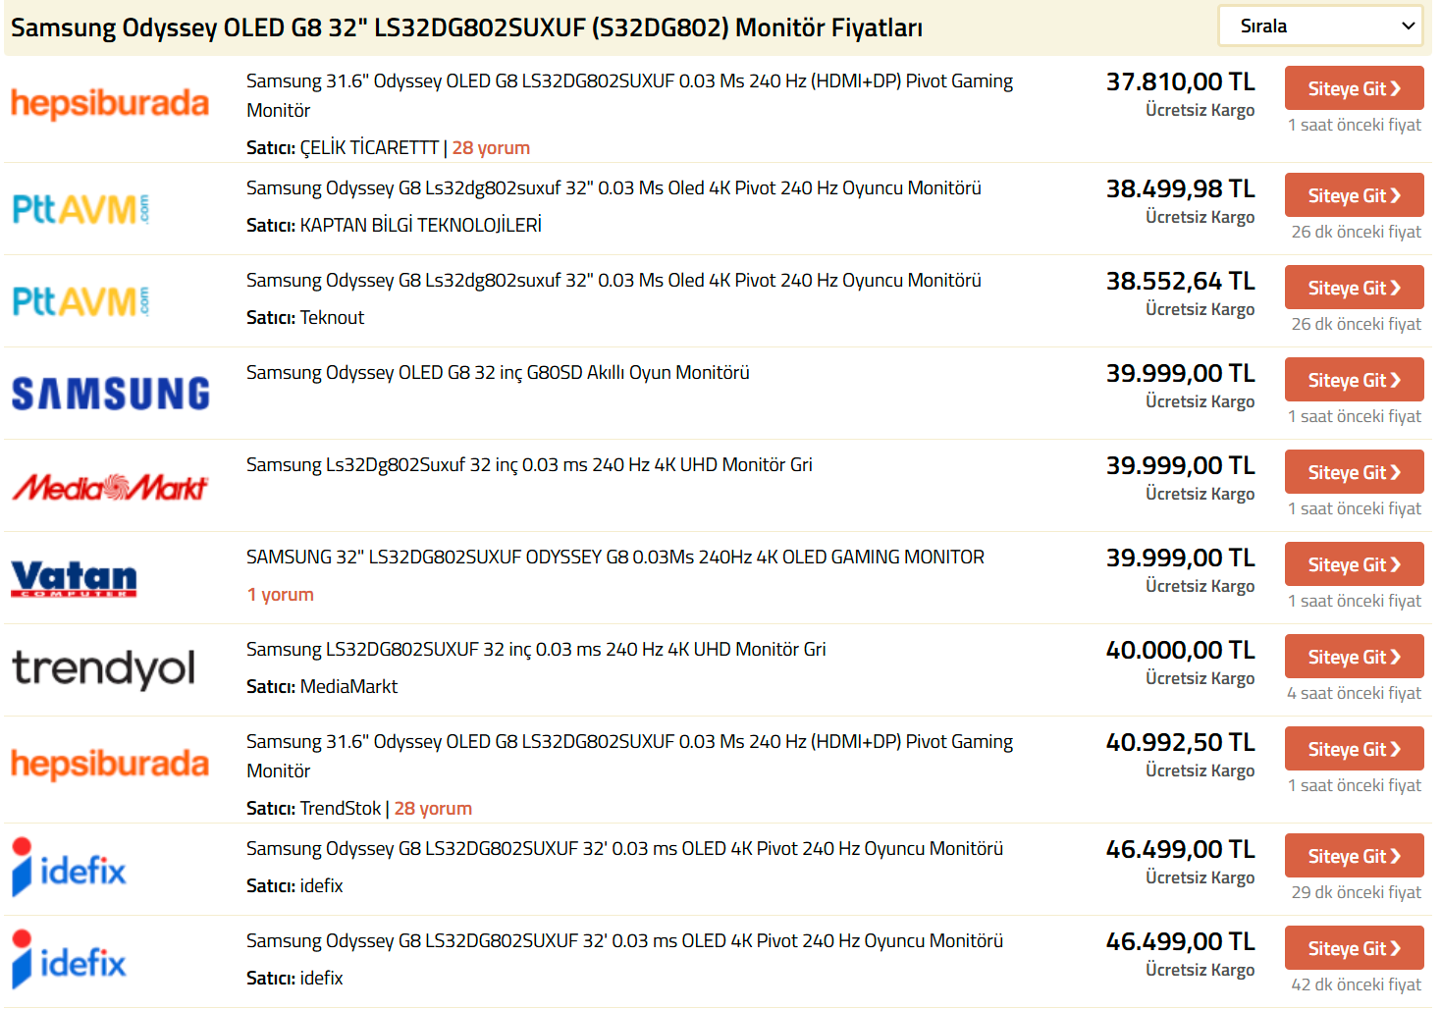This screenshot has width=1441, height=1010.
Task: Click the PttAVM logo for seller Teknout
Action: point(80,301)
